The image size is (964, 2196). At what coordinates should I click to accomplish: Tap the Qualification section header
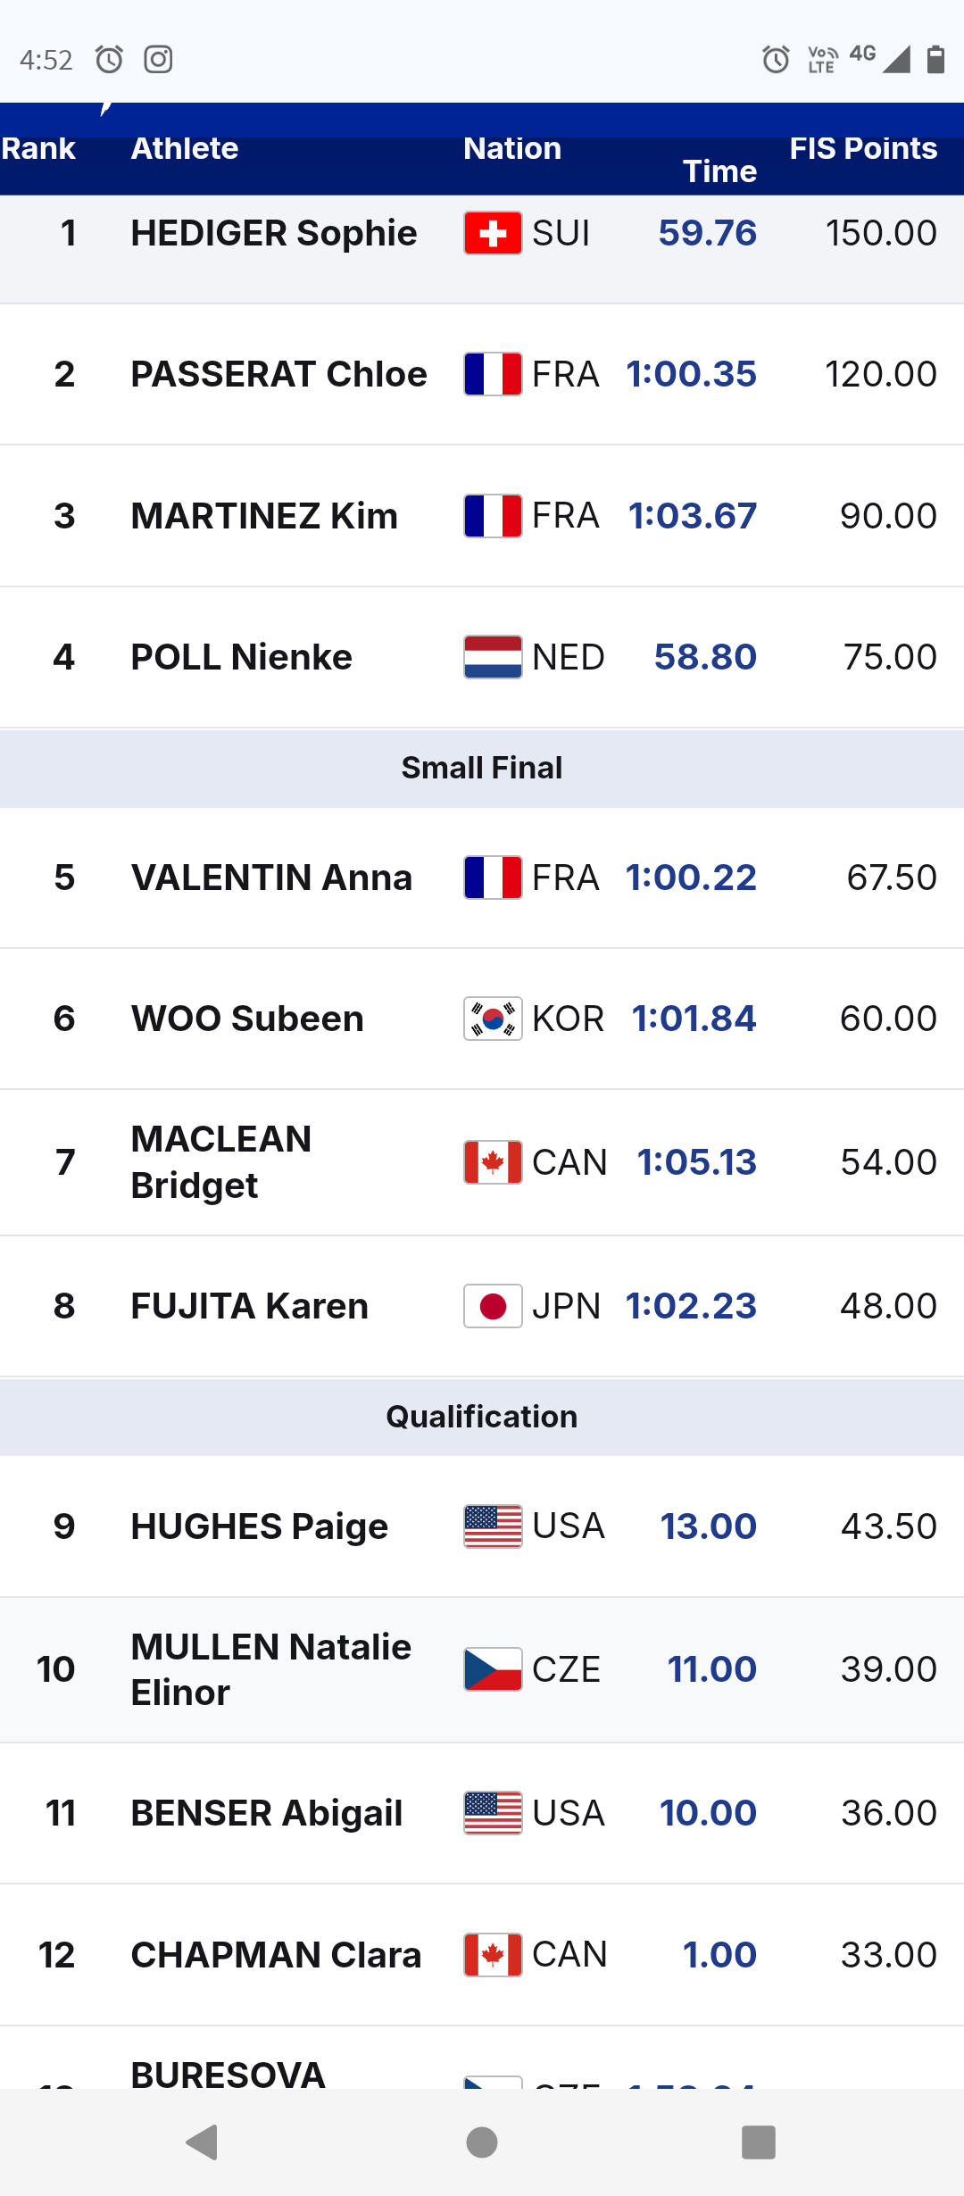(x=482, y=1417)
